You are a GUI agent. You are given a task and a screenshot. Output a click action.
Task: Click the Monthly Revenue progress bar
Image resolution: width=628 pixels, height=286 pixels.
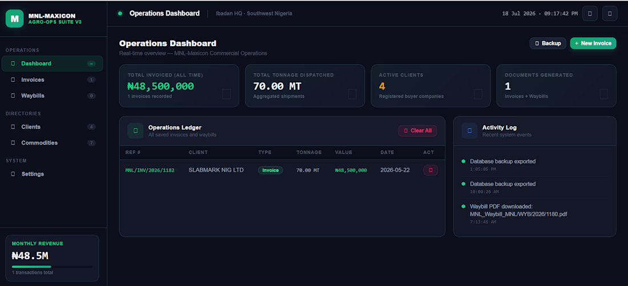[x=52, y=267]
